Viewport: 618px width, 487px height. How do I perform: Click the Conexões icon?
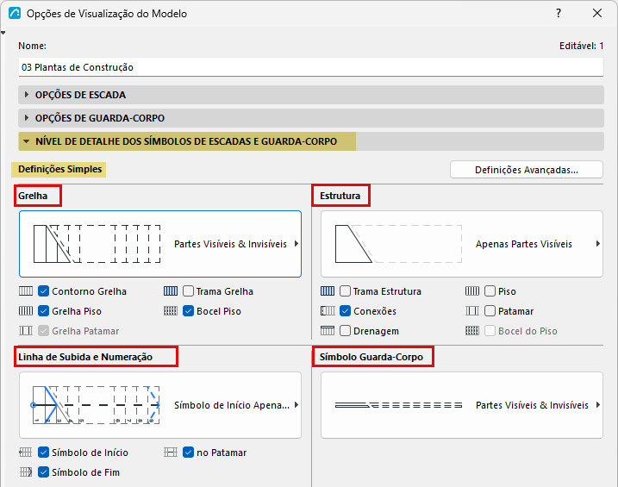coord(328,311)
